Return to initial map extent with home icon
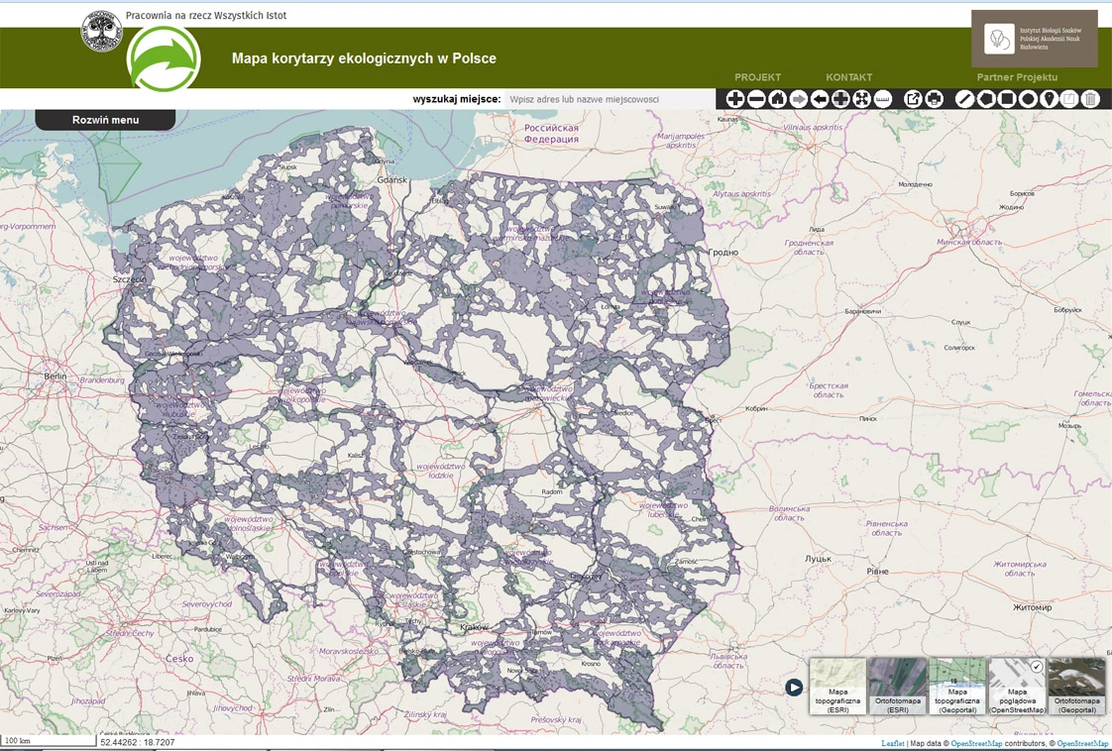Image resolution: width=1112 pixels, height=751 pixels. (x=777, y=98)
